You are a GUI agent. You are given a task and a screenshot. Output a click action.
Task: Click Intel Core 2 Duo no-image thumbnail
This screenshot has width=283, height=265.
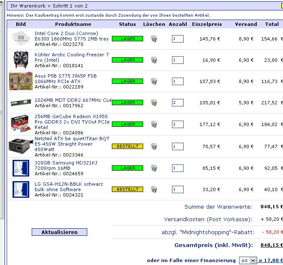click(21, 38)
